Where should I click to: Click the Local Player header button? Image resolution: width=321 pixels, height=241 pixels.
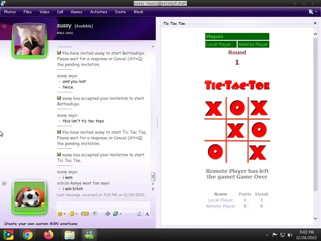221,44
